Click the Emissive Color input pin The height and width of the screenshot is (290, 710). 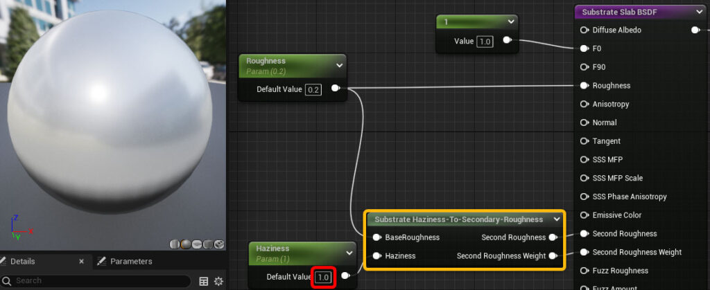584,215
